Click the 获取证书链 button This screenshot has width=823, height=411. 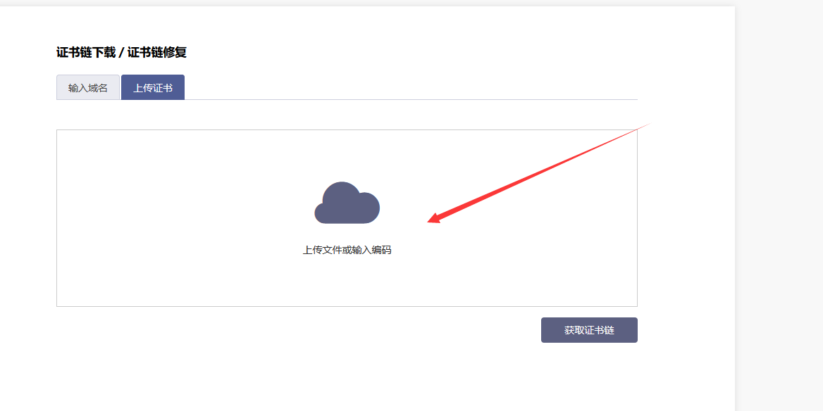click(x=589, y=330)
